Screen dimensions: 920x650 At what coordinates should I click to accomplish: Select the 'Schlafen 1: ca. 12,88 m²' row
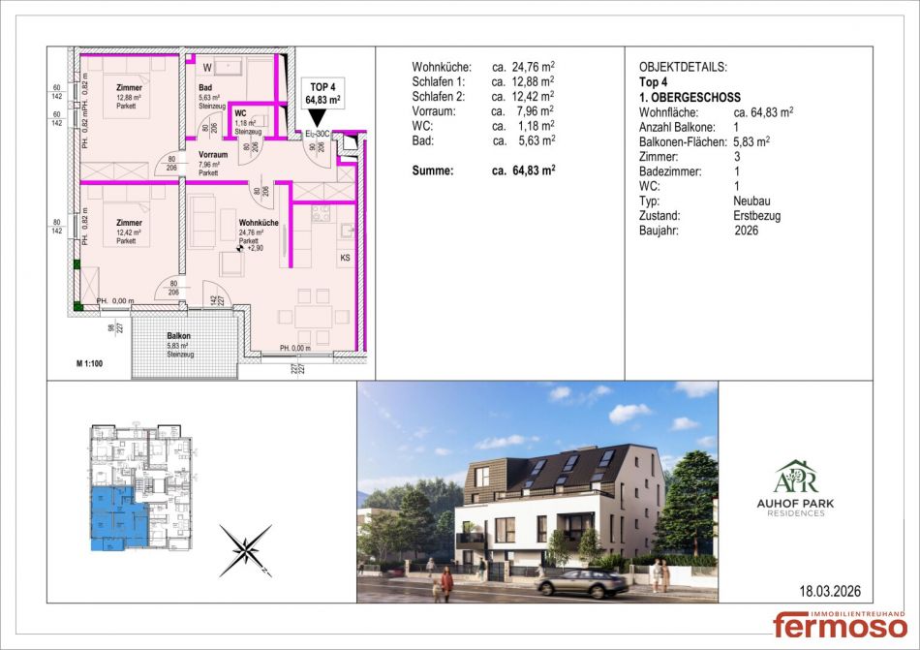[x=483, y=81]
